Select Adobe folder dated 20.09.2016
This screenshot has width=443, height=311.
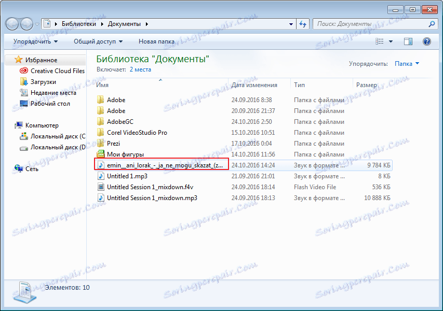click(116, 111)
